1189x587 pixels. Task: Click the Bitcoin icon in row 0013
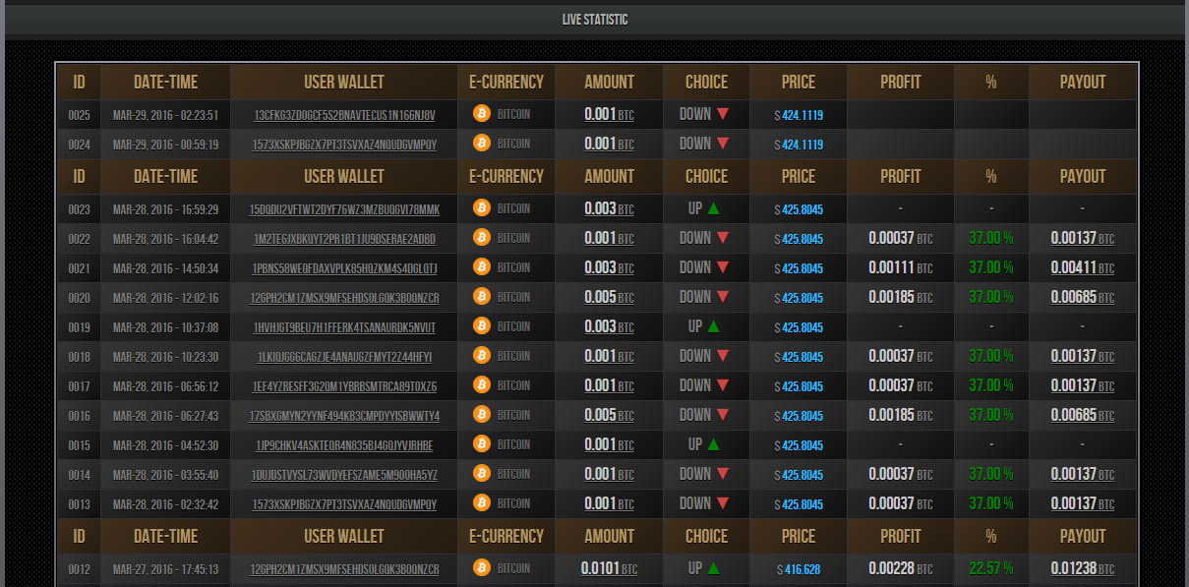pos(481,503)
